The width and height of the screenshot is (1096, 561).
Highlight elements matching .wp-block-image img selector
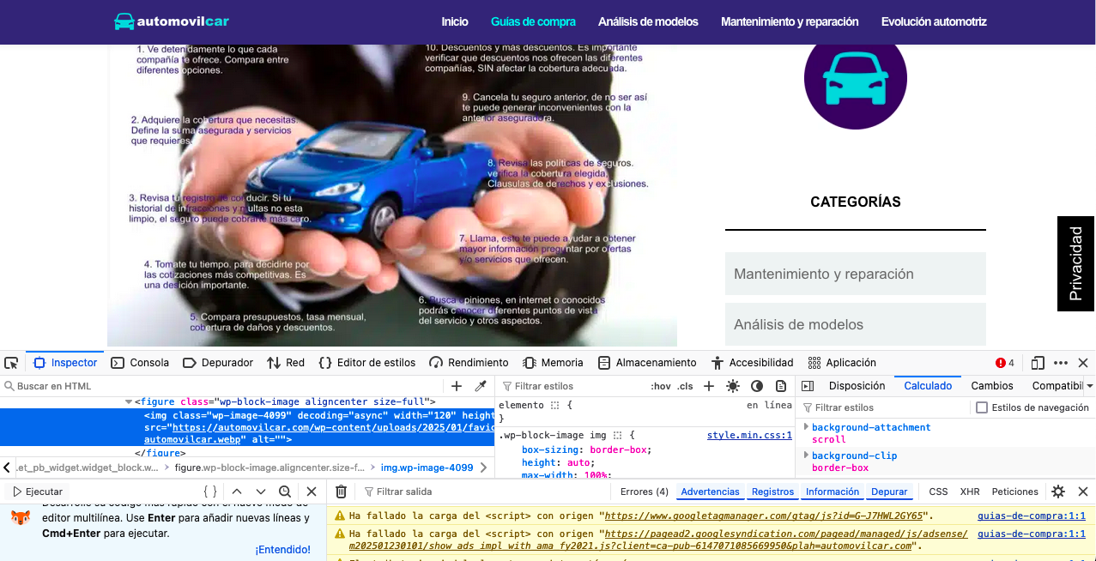(x=620, y=436)
